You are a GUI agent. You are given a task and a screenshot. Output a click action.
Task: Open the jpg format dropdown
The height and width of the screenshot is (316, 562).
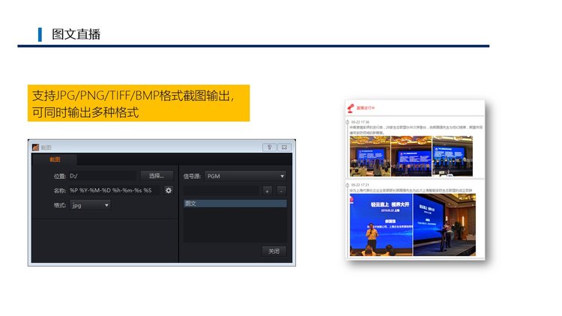(x=90, y=204)
